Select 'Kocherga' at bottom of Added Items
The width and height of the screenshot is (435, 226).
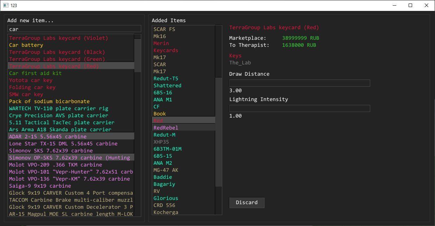click(166, 212)
